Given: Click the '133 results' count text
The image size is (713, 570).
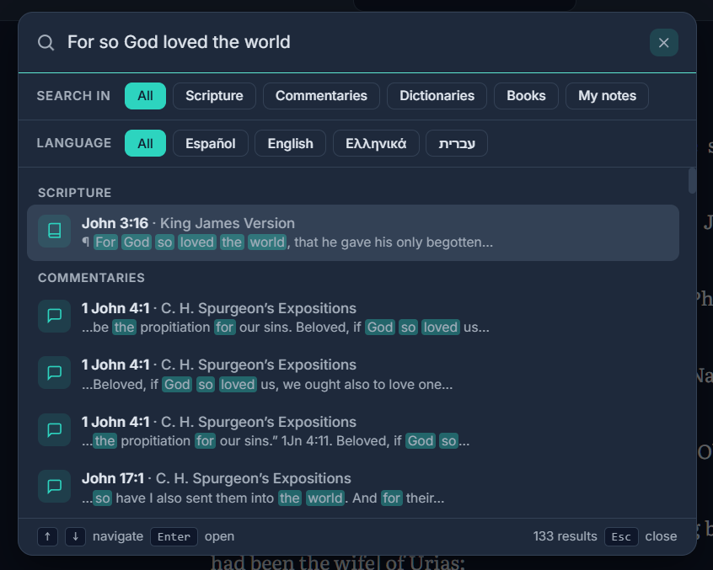Looking at the screenshot, I should 565,536.
